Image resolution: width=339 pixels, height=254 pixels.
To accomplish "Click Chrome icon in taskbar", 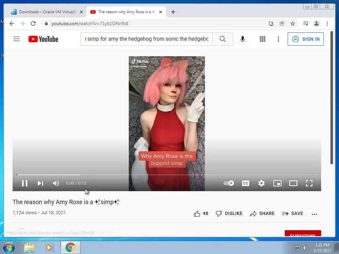I will [71, 247].
